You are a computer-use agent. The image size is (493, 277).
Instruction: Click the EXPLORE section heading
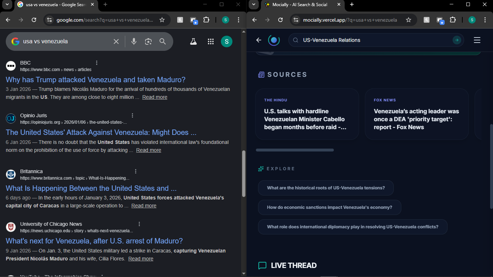[281, 169]
